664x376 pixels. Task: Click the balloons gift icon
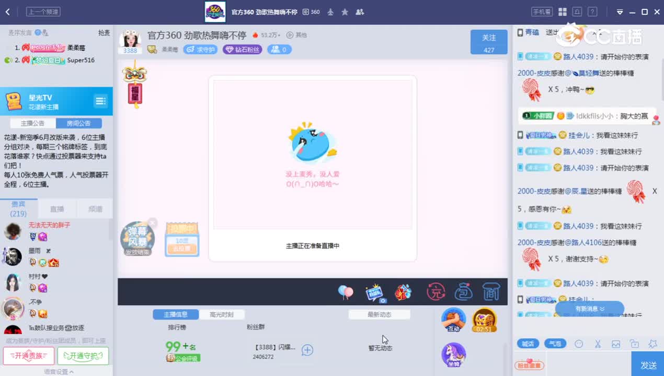pos(346,292)
